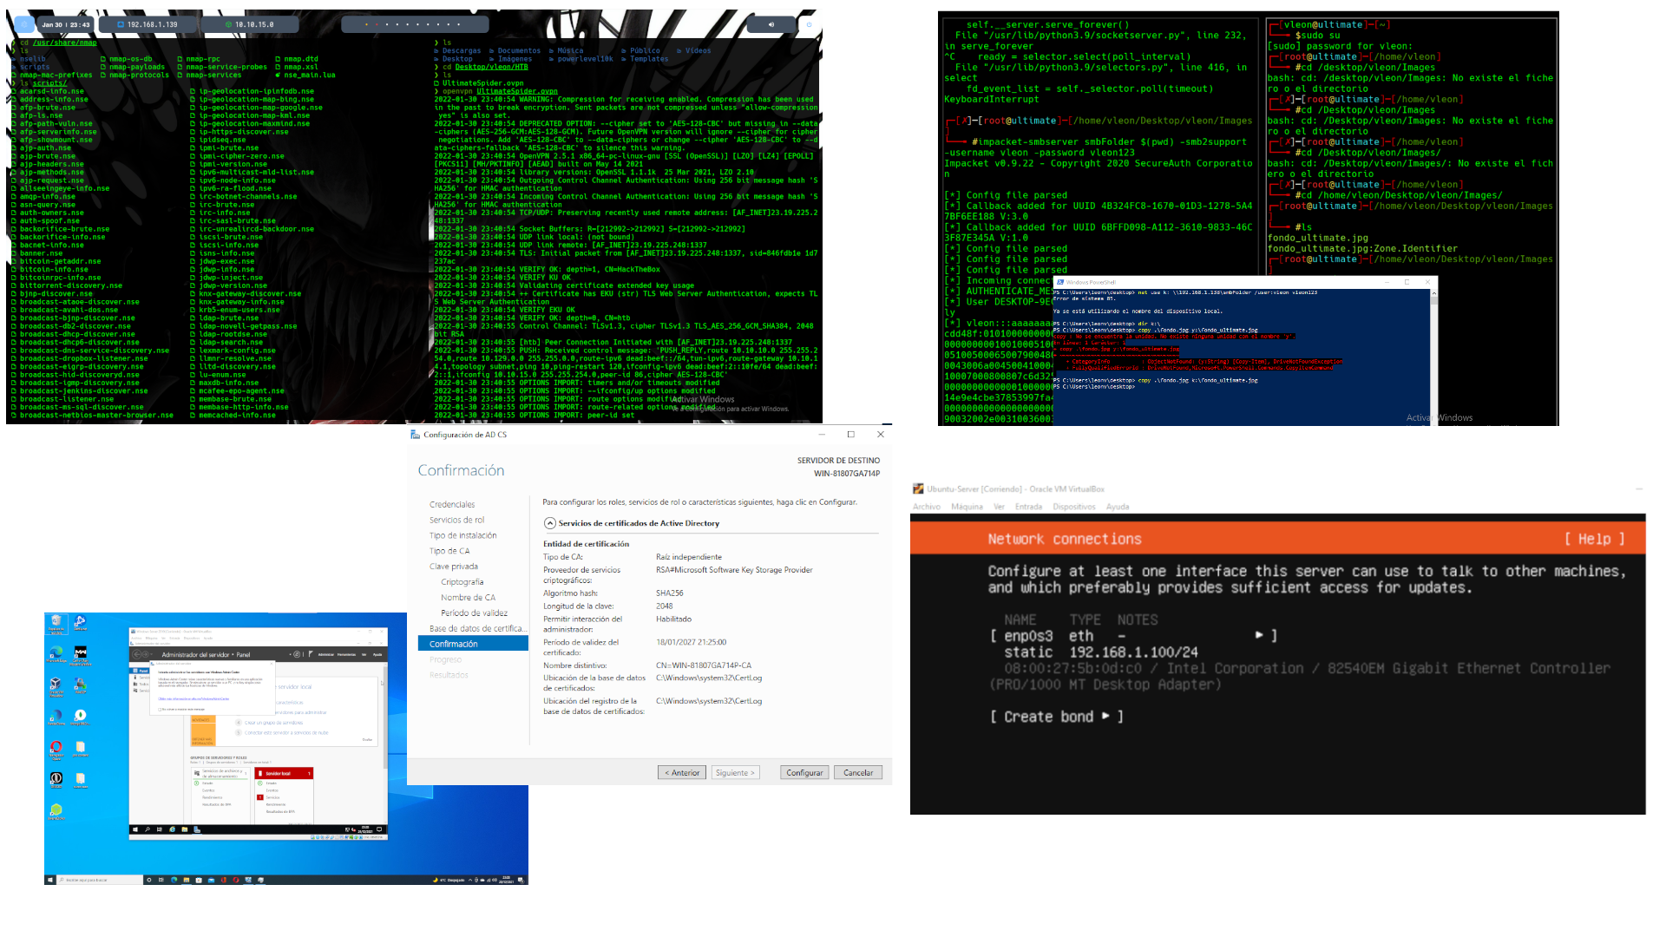1666x937 pixels.
Task: Check 'No volver a mostrar este mensaje' box
Action: pos(160,710)
